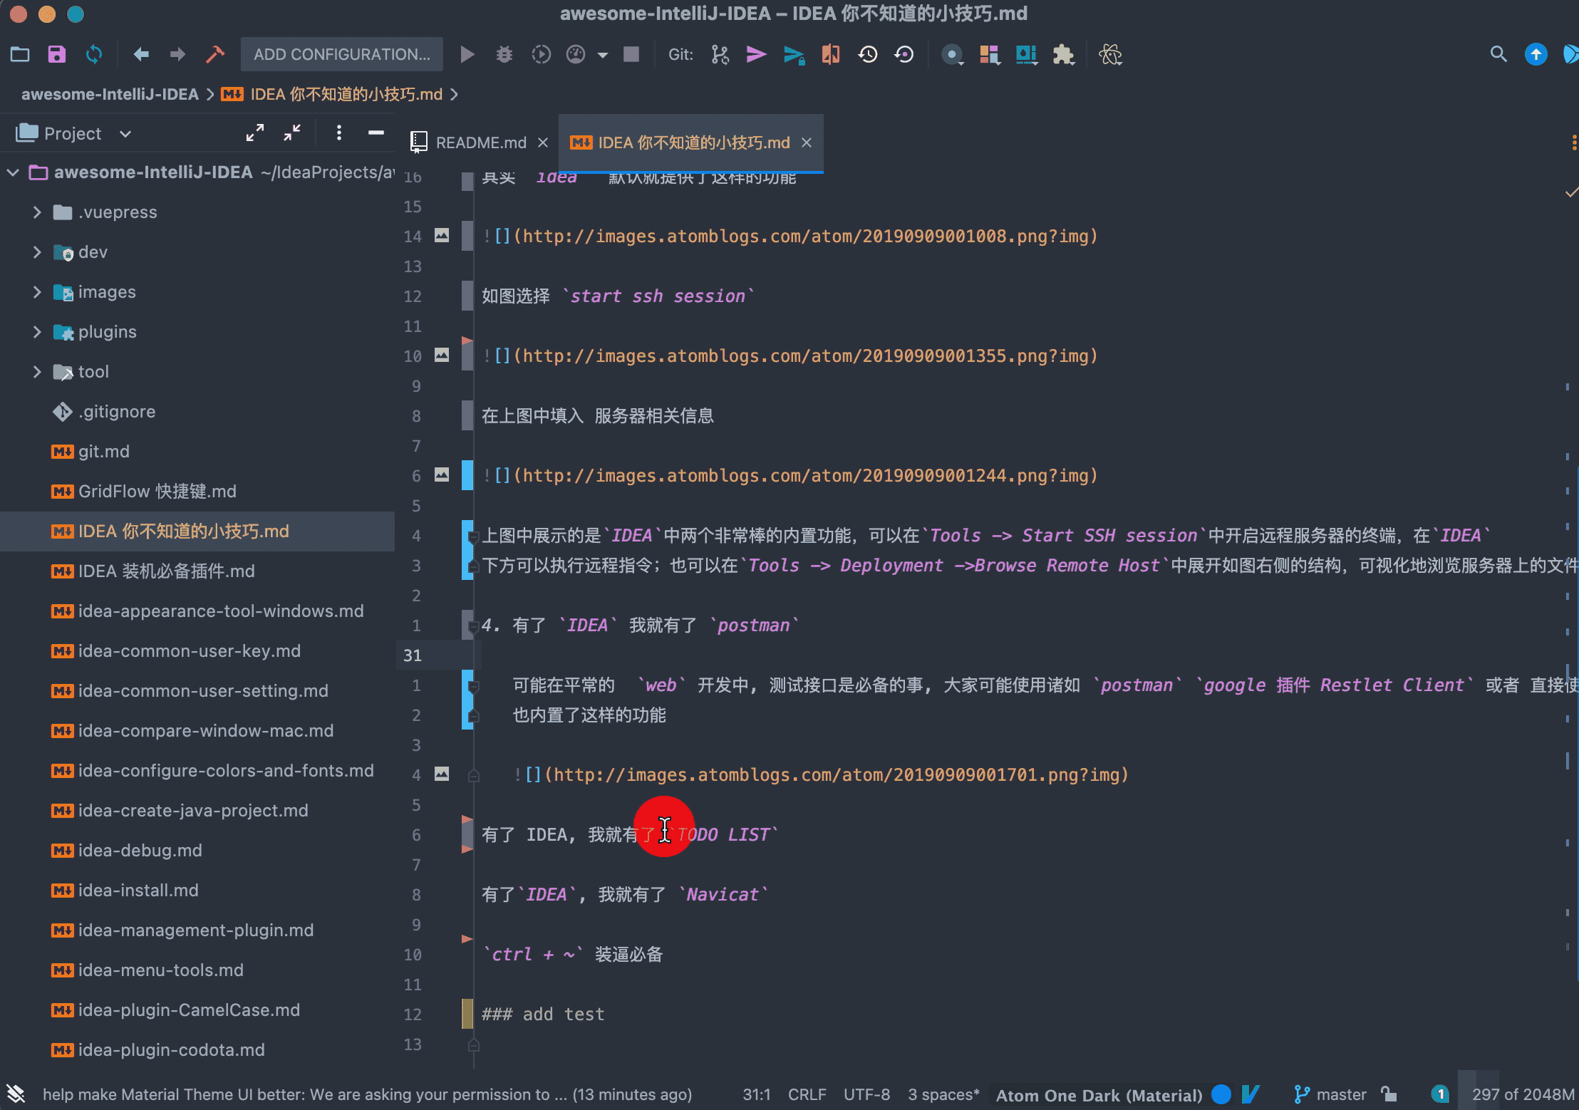Open the Search Everywhere magnifier
This screenshot has height=1110, width=1579.
coord(1498,54)
